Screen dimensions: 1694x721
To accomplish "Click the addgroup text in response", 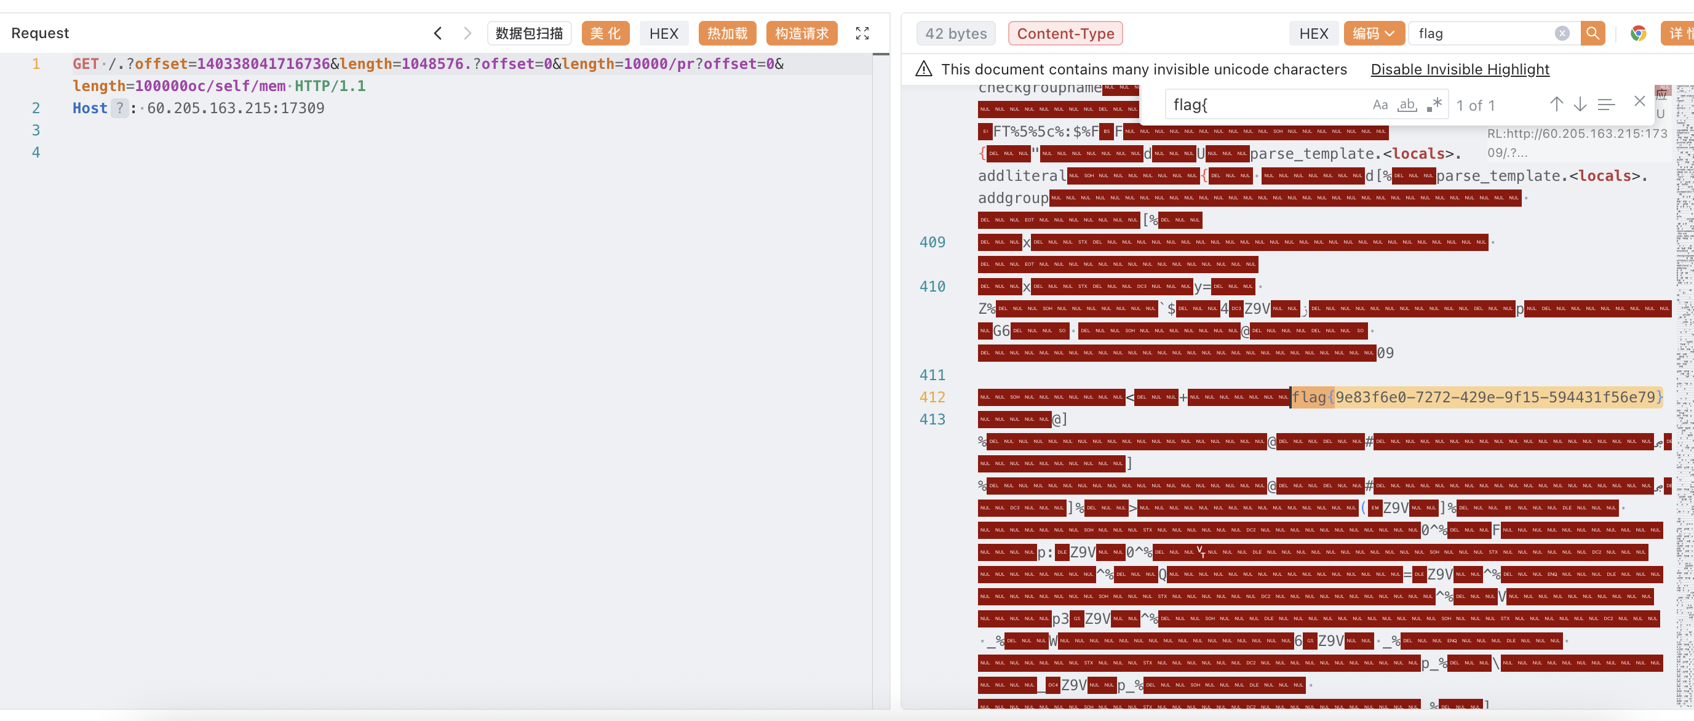I will (1012, 198).
